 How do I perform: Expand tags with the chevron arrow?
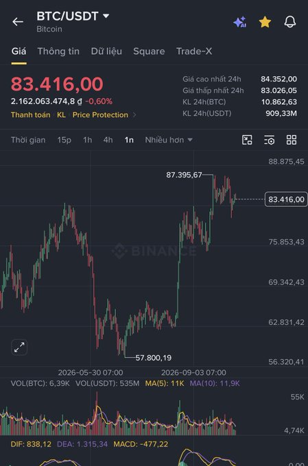134,114
